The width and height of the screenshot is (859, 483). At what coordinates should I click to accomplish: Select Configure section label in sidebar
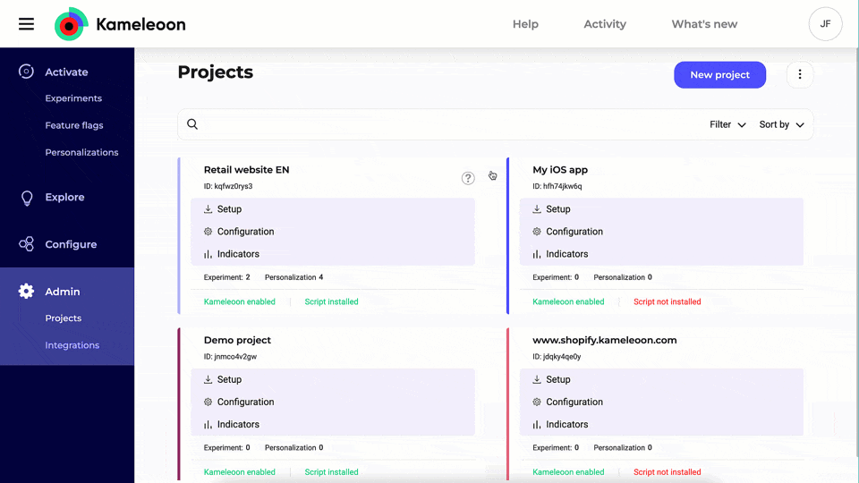[71, 244]
